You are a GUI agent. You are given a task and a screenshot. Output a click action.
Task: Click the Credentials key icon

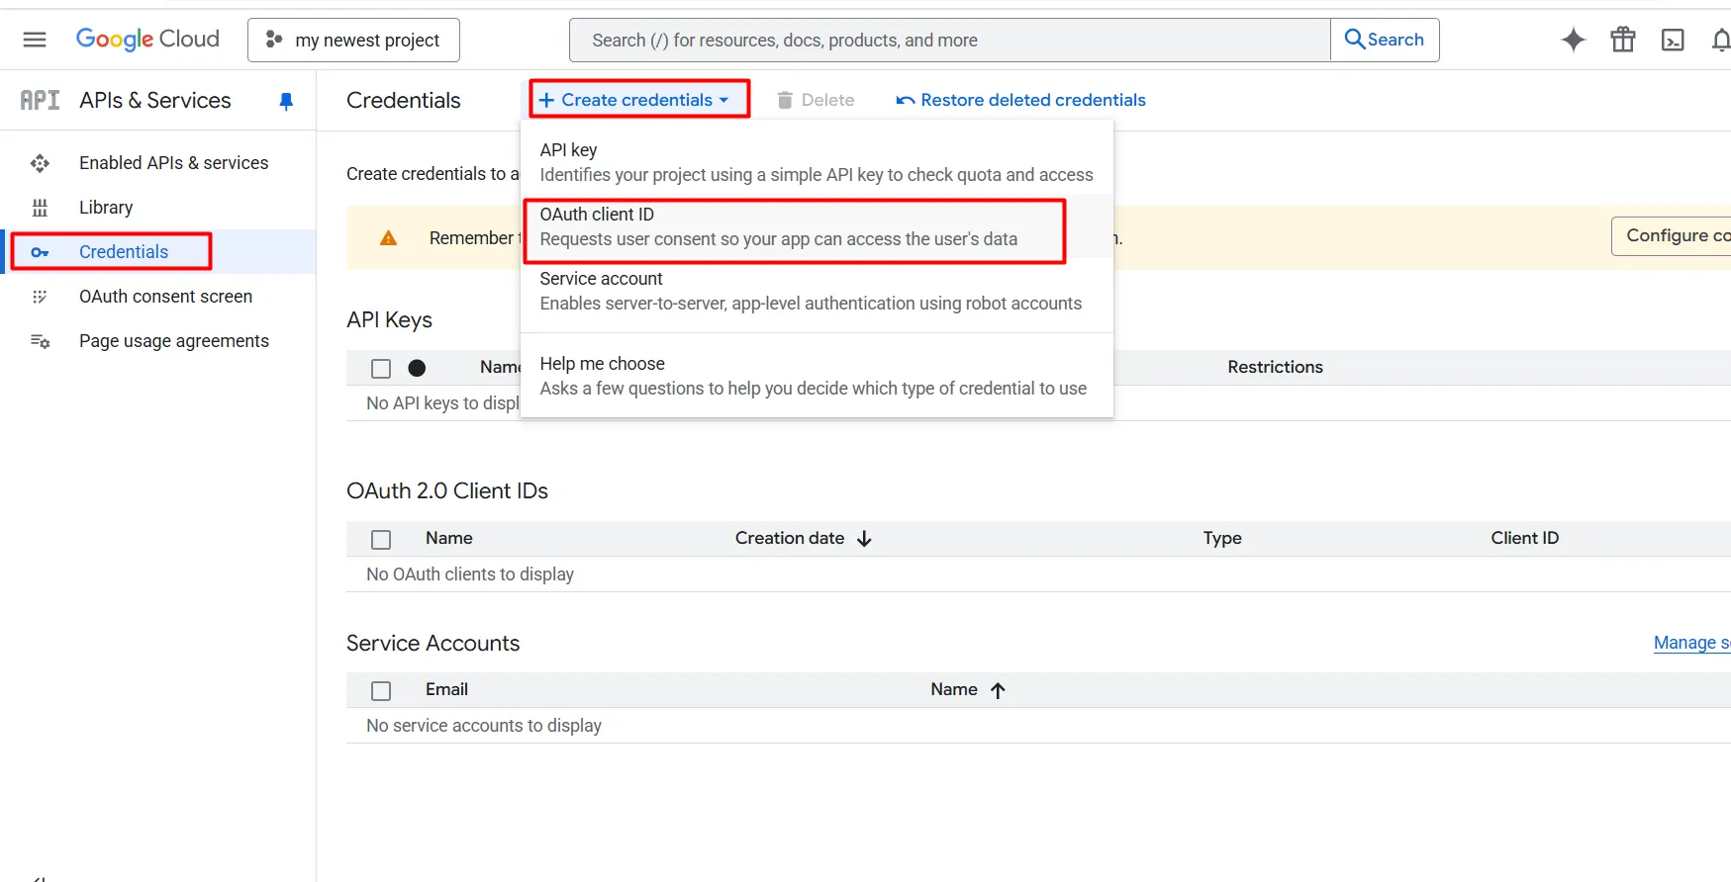(x=40, y=252)
